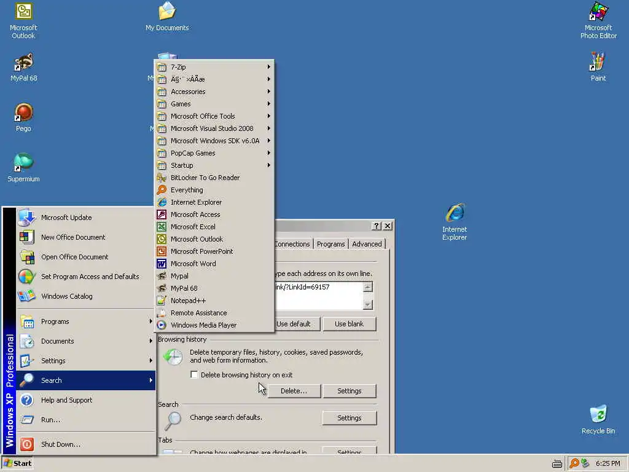The width and height of the screenshot is (629, 472).
Task: Open the Recycle Bin
Action: [x=598, y=419]
